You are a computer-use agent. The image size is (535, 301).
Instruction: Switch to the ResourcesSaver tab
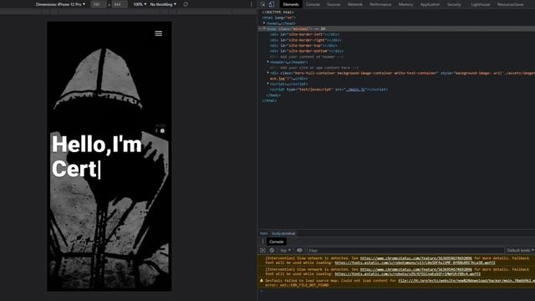click(x=511, y=4)
